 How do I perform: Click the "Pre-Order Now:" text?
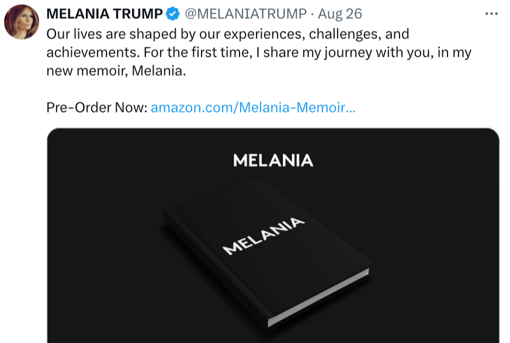[96, 108]
